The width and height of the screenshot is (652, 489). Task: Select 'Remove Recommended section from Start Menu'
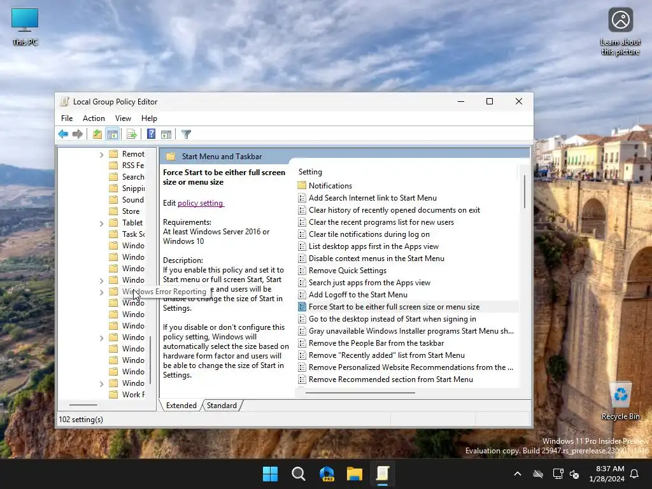[391, 379]
